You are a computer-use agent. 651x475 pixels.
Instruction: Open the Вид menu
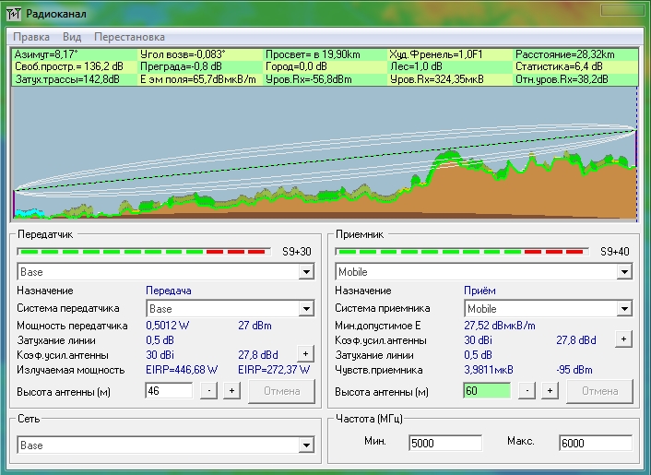coord(72,37)
